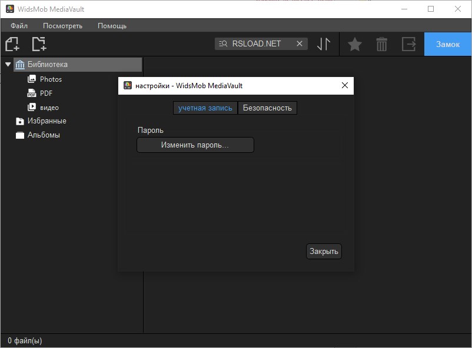Screen dimensions: 472x348
Task: Open the Файл menu
Action: click(21, 25)
